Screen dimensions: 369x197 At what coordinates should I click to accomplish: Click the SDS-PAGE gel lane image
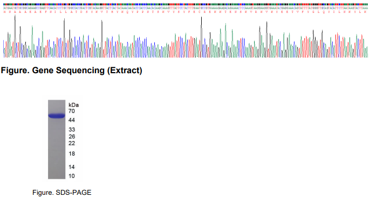tap(57, 139)
